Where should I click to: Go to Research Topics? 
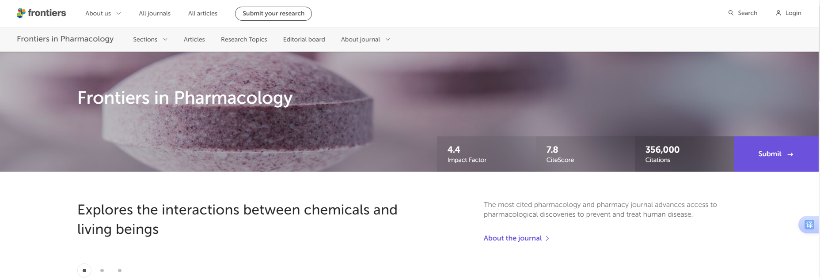(244, 40)
